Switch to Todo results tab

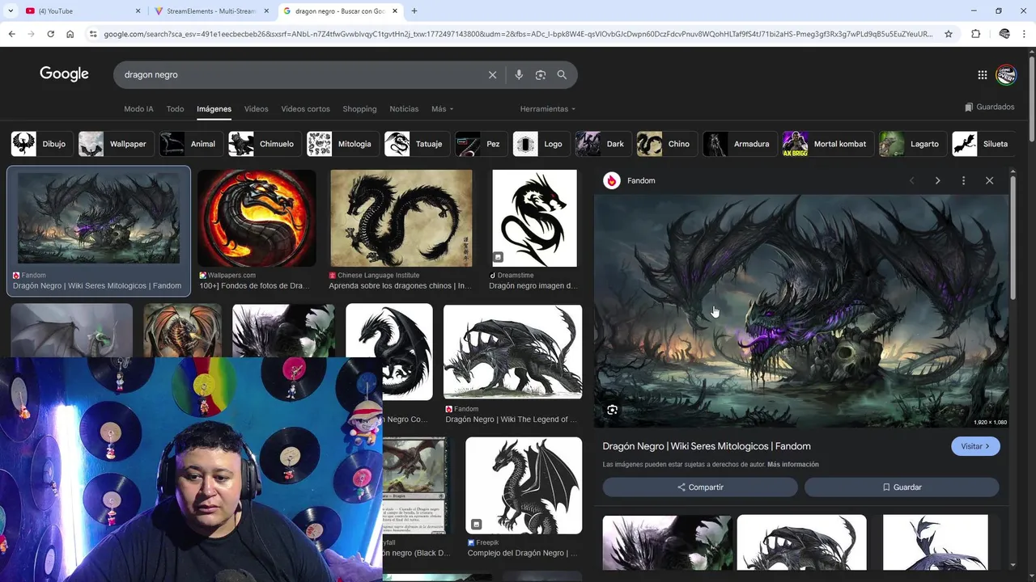pyautogui.click(x=175, y=109)
